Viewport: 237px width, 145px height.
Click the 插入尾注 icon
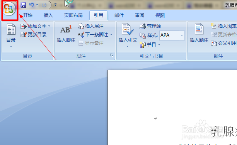[x=81, y=26]
